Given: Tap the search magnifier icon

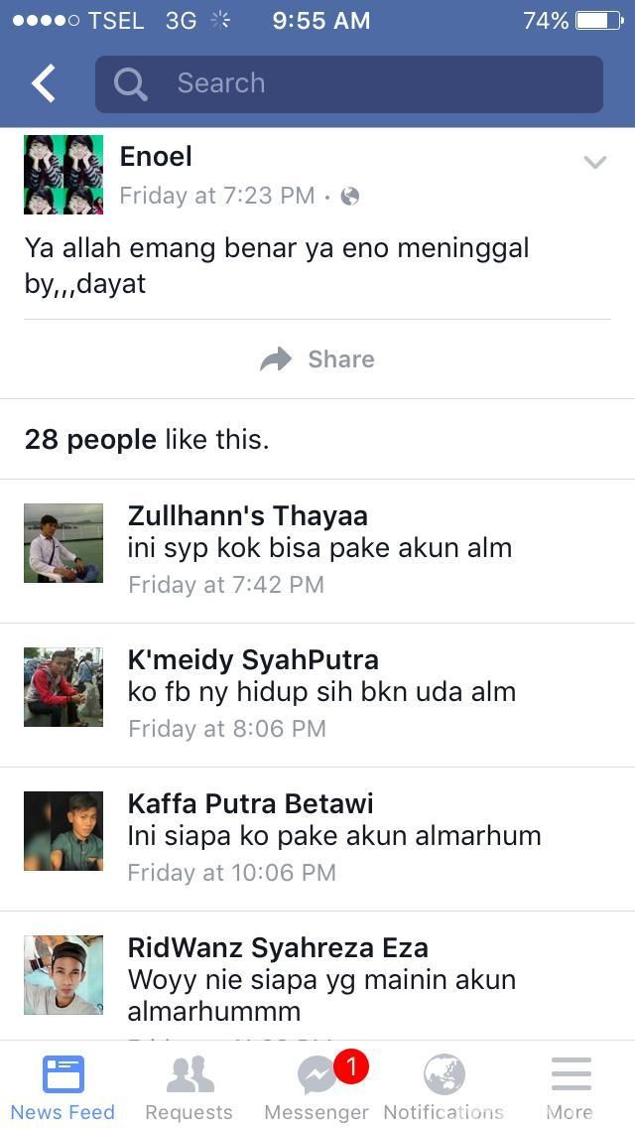Looking at the screenshot, I should pos(130,83).
